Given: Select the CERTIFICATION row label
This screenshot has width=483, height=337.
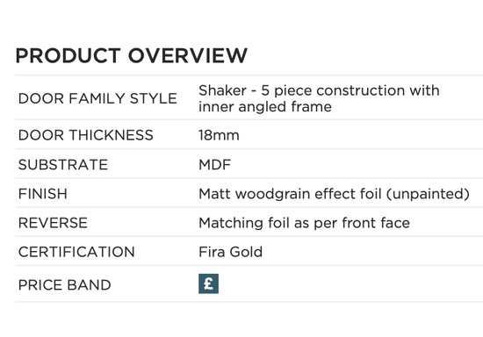Looking at the screenshot, I should (76, 252).
